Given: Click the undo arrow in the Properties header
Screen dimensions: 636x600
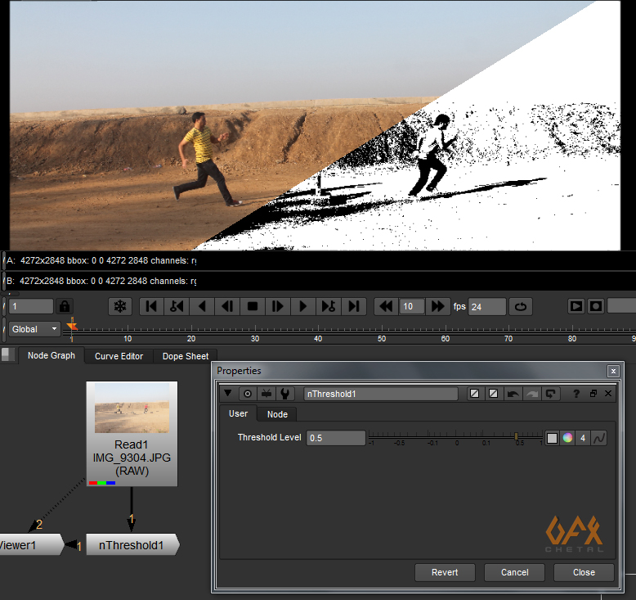Looking at the screenshot, I should click(513, 394).
